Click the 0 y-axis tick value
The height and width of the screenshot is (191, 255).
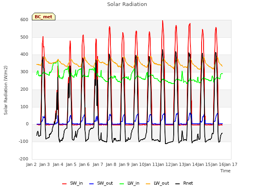point(27,124)
